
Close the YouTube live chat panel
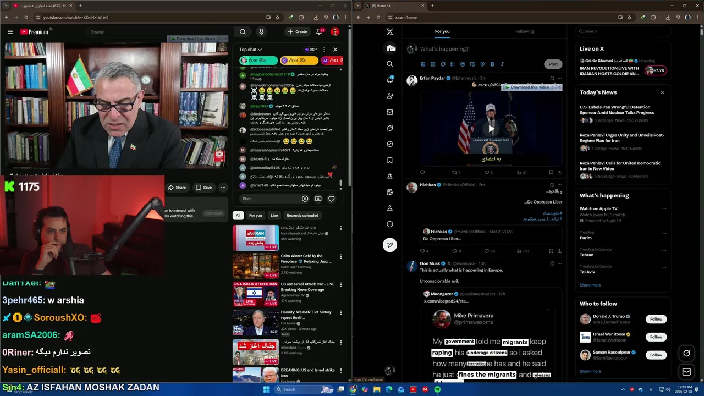(335, 50)
